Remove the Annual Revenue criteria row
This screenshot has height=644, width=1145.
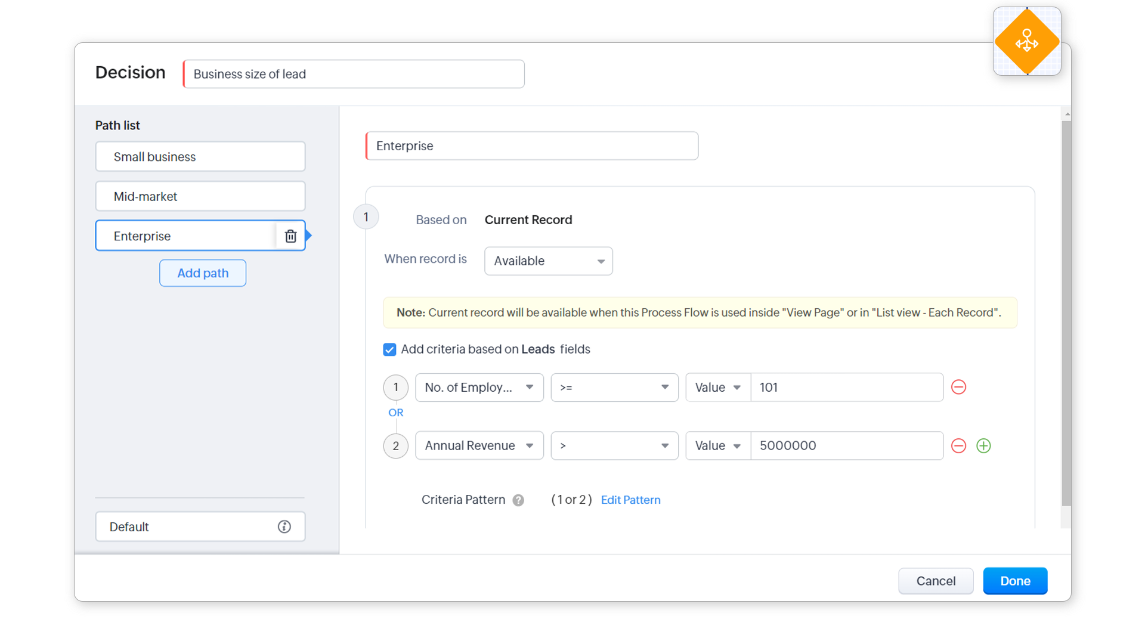958,445
